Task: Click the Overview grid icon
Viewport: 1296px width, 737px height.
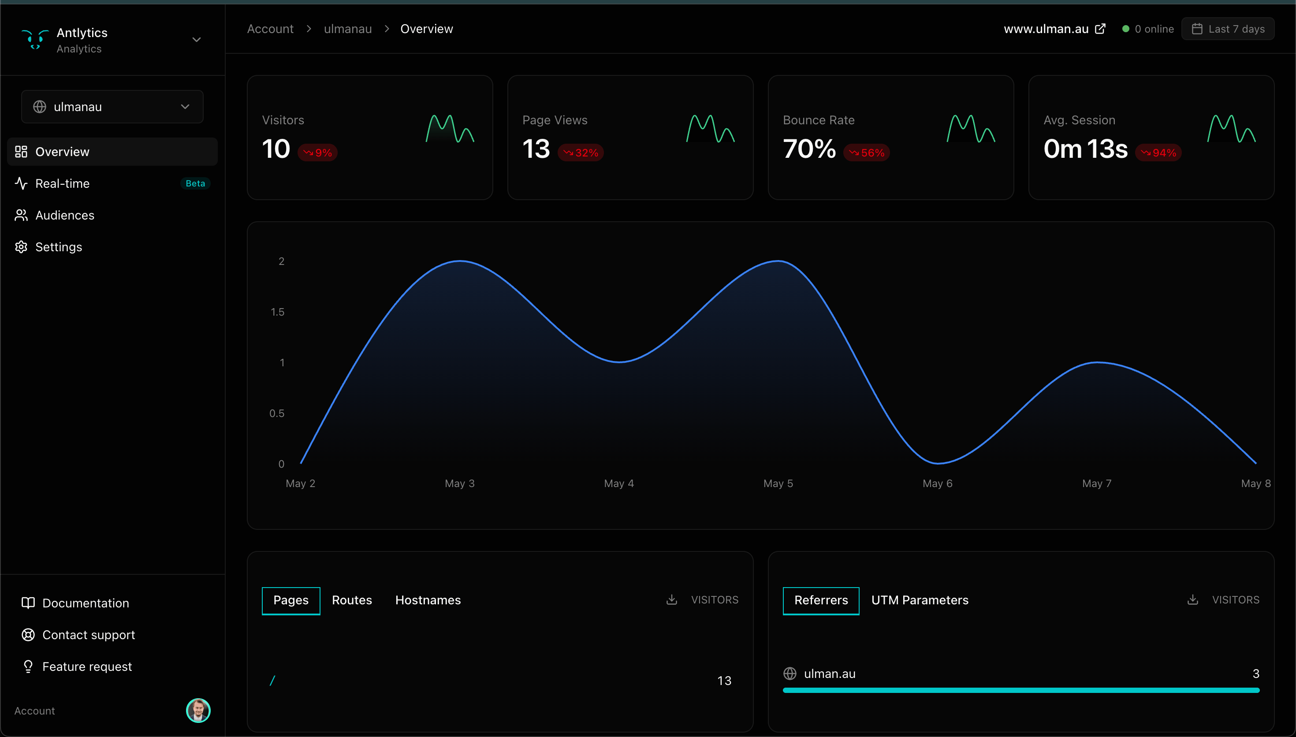Action: point(21,152)
